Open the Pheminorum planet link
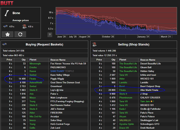The image size is (180, 130). 126,98
